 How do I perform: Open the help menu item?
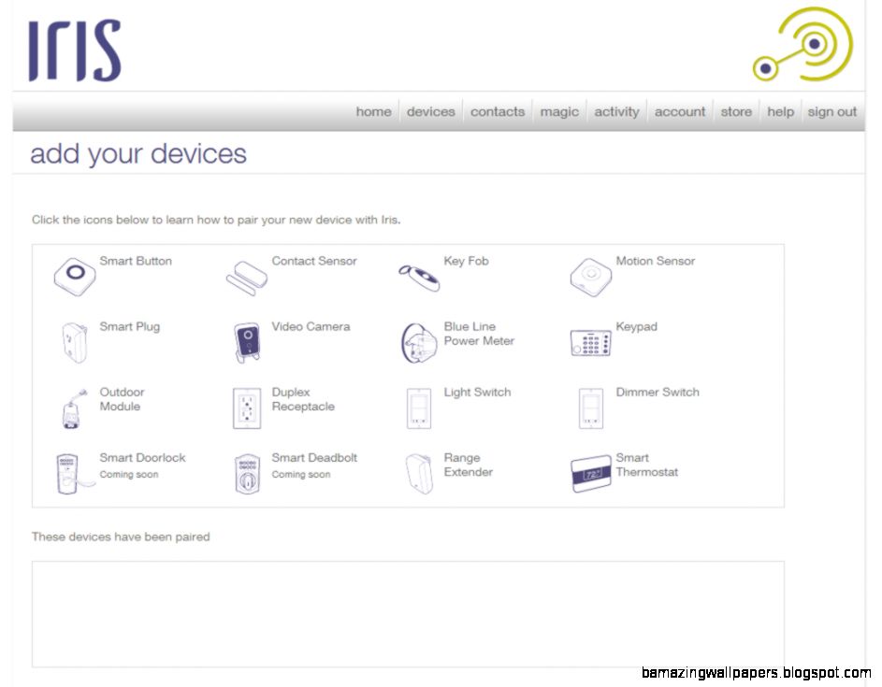(x=780, y=112)
